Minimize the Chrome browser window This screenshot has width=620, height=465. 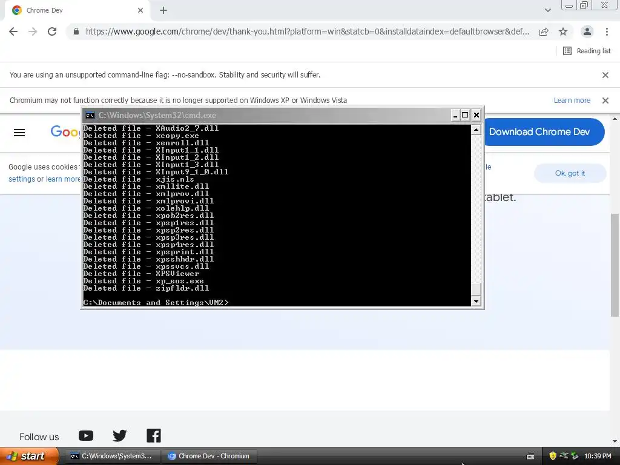[569, 5]
